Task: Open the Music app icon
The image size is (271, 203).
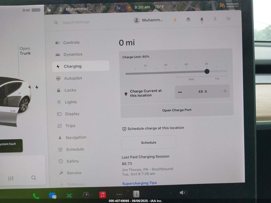Action: (x=103, y=195)
